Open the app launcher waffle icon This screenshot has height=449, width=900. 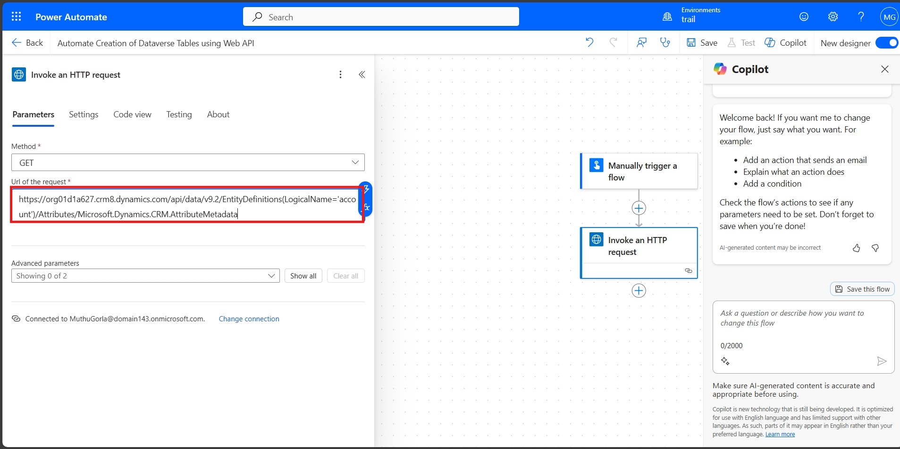[x=16, y=17]
